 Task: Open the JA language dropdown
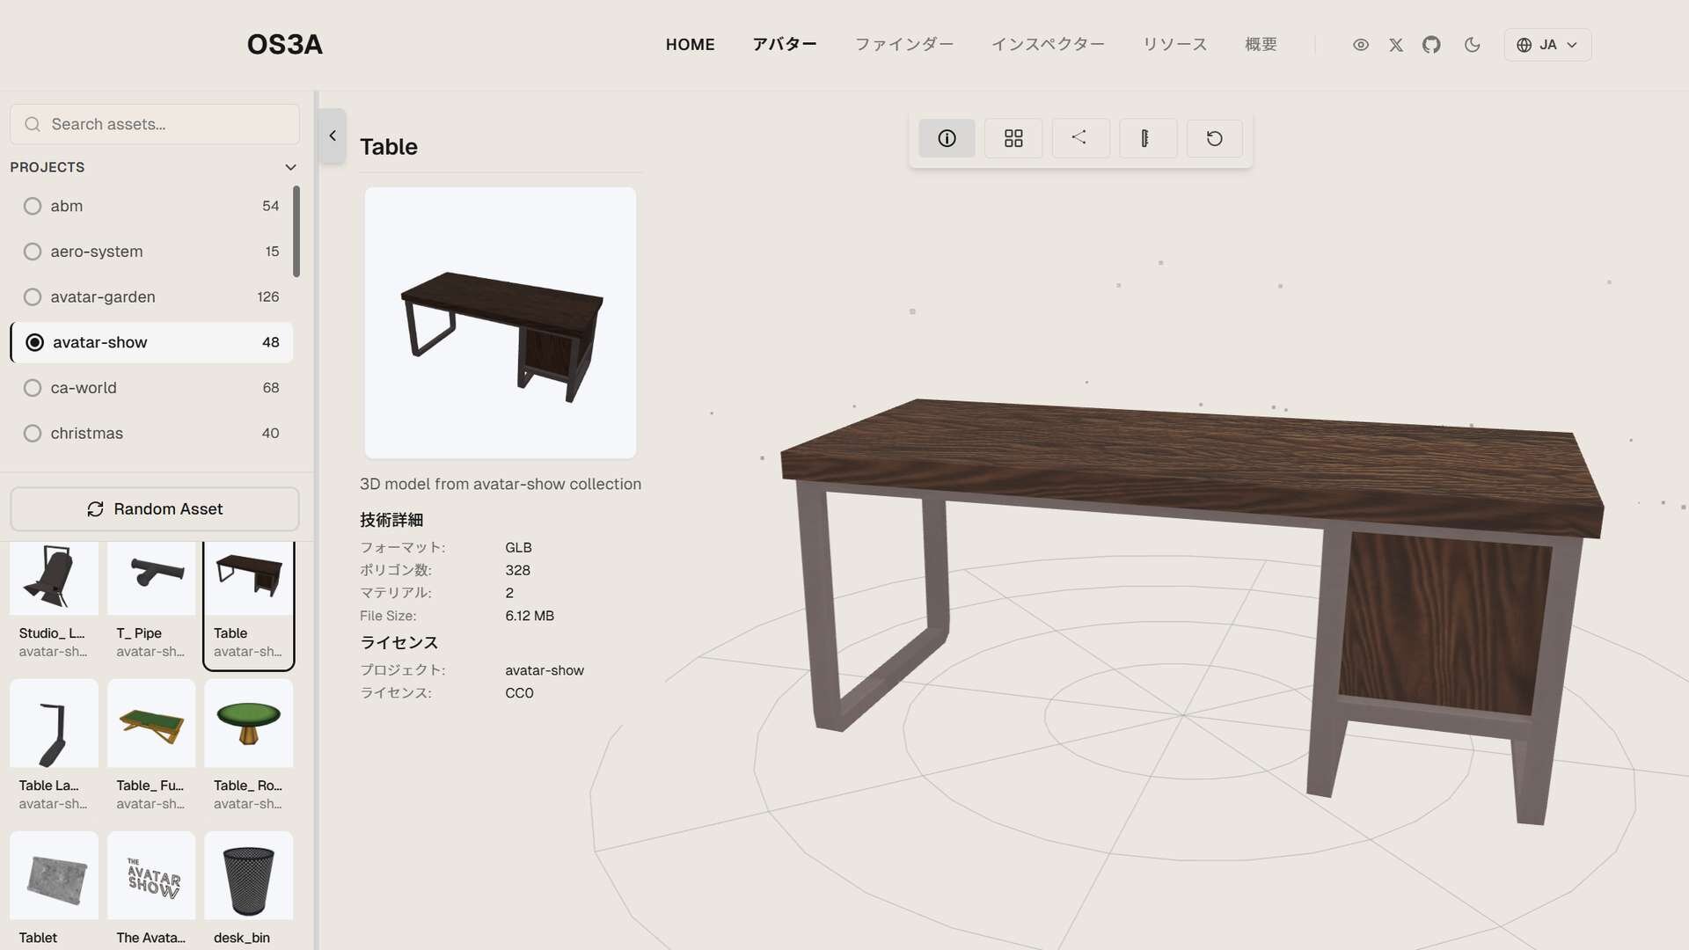pos(1547,45)
